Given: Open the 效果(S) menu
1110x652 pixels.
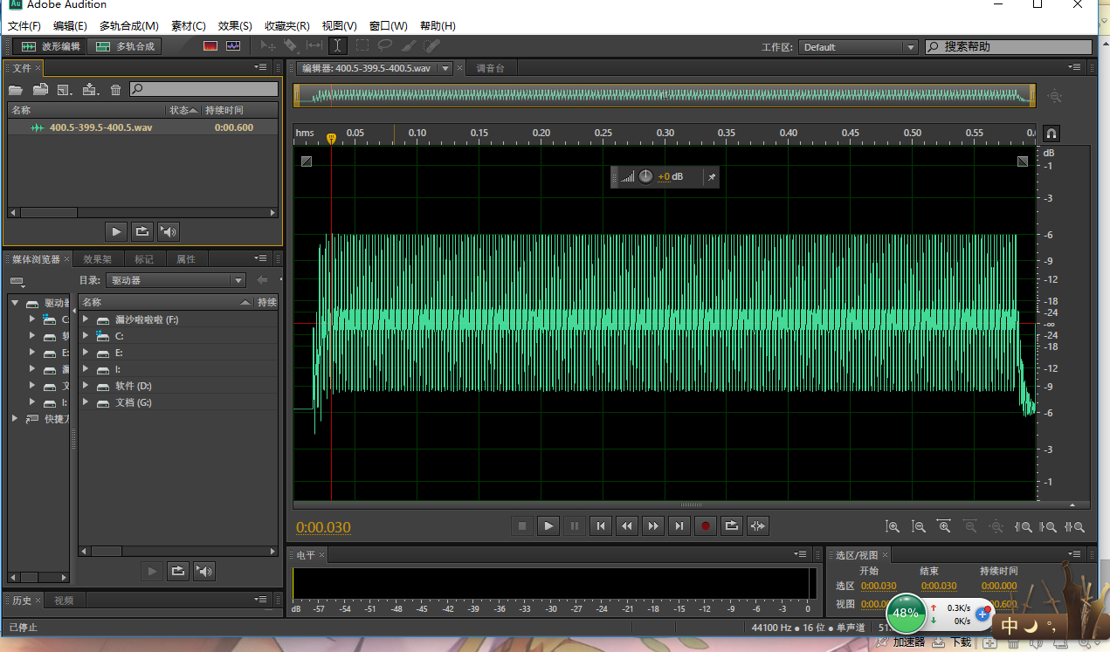Looking at the screenshot, I should [x=235, y=26].
